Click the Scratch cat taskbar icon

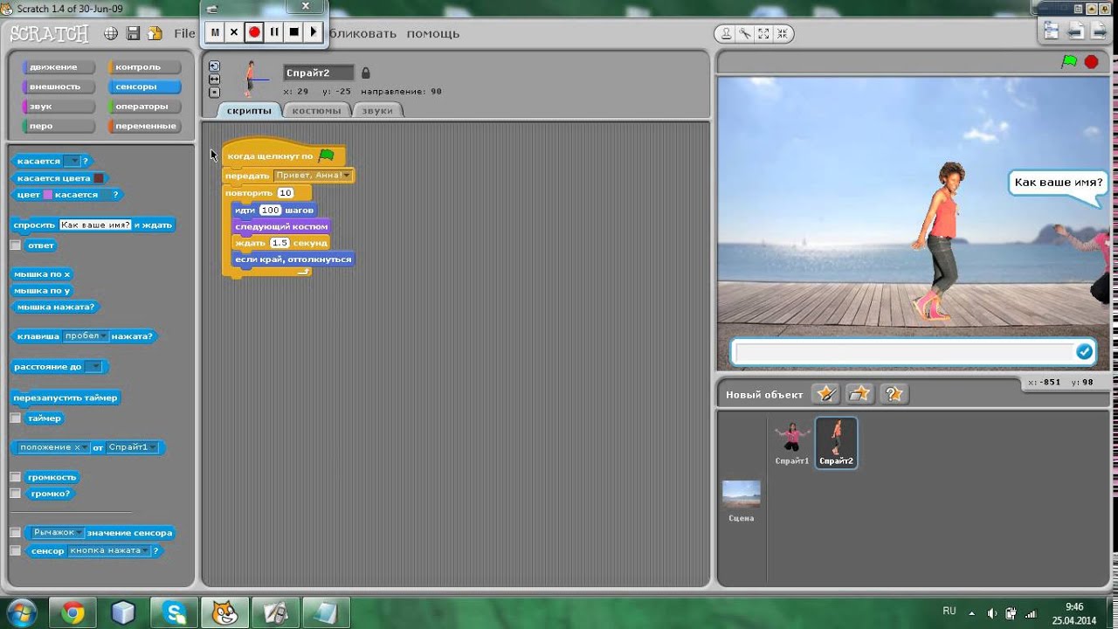[x=225, y=613]
